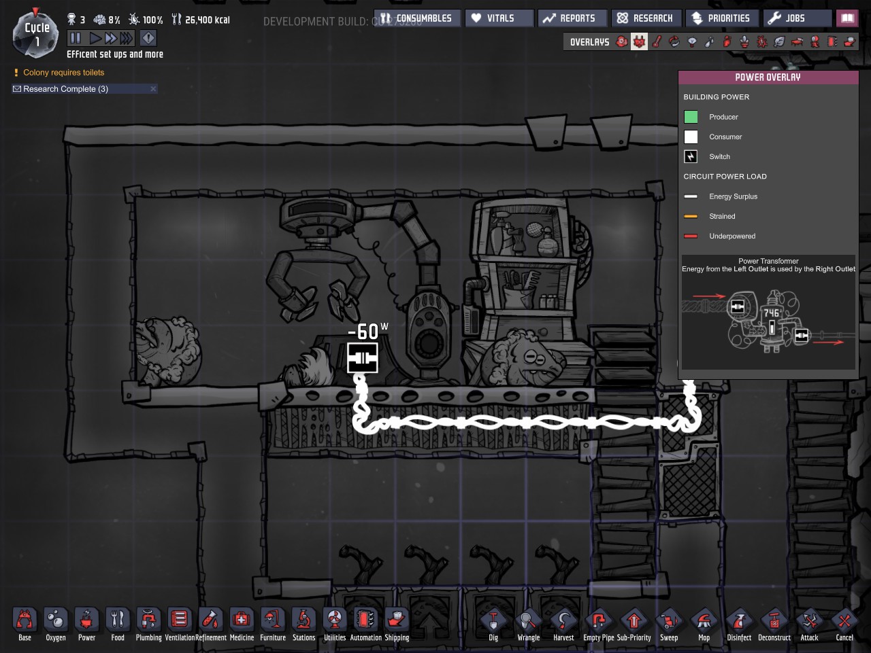The image size is (871, 653).
Task: Select the Dig tool
Action: coord(493,624)
